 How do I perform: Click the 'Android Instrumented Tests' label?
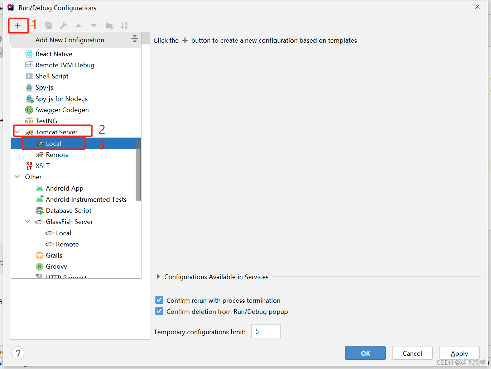click(x=86, y=200)
